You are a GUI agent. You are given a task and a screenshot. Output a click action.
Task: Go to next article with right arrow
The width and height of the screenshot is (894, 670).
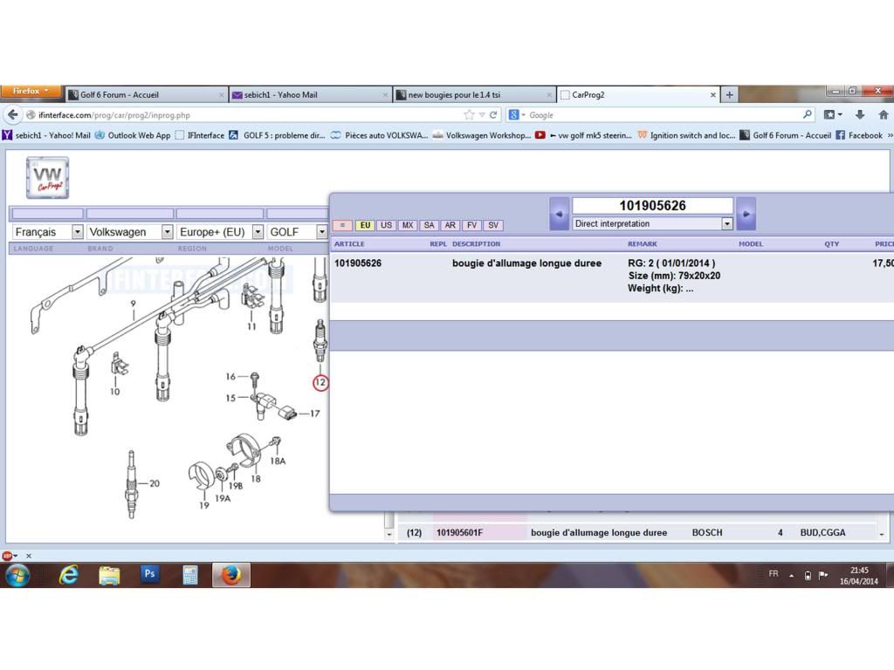pos(746,214)
